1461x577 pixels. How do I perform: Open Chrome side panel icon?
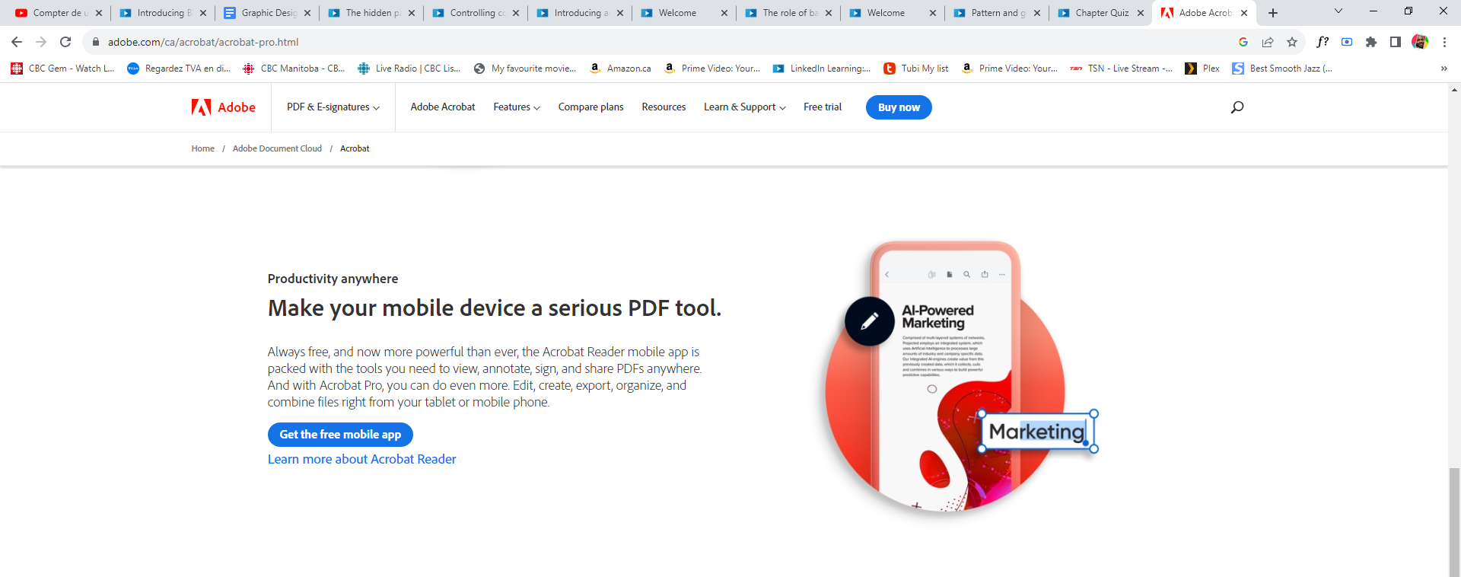coord(1396,42)
